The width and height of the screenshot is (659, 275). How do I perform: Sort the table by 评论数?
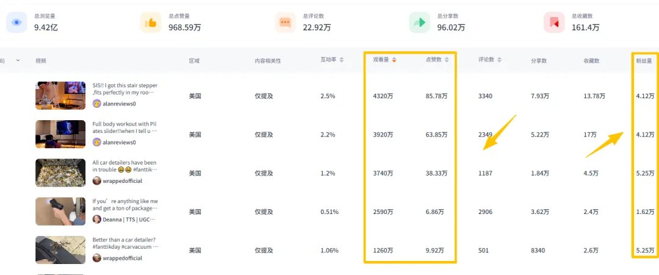pos(500,60)
